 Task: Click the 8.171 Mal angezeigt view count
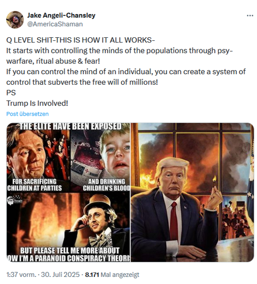pyautogui.click(x=112, y=274)
